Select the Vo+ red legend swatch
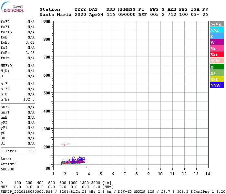This screenshot has width=226, height=194. coord(217,55)
